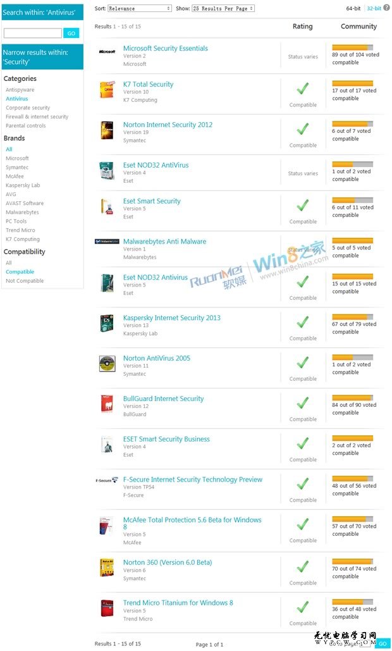Image resolution: width=392 pixels, height=651 pixels.
Task: Switch to 64-bit view
Action: 353,8
